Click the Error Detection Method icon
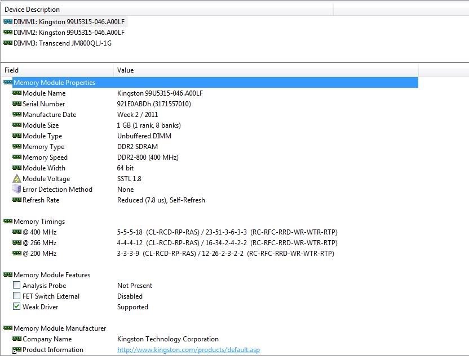Image resolution: width=469 pixels, height=356 pixels. coord(17,189)
